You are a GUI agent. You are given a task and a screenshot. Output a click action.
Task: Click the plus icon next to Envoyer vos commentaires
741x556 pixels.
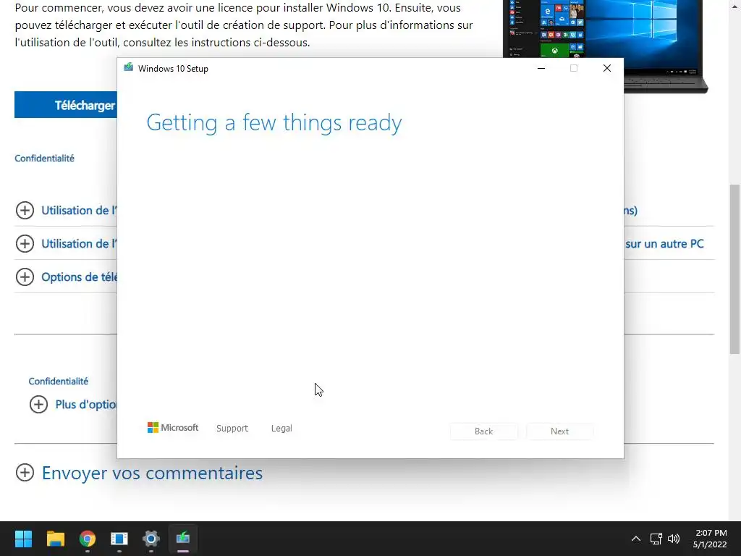click(25, 472)
